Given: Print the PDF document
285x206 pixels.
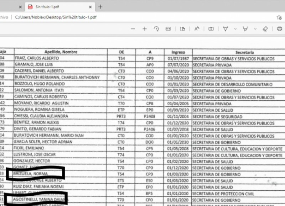Looking at the screenshot, I should [x=280, y=29].
